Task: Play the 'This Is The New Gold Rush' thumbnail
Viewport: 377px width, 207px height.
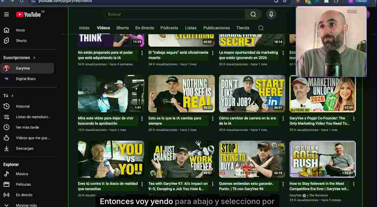Action: pyautogui.click(x=323, y=159)
